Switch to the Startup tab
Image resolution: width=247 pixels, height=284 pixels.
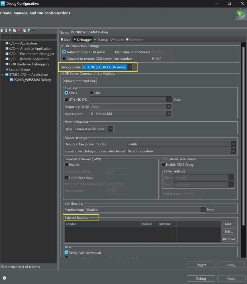click(101, 40)
